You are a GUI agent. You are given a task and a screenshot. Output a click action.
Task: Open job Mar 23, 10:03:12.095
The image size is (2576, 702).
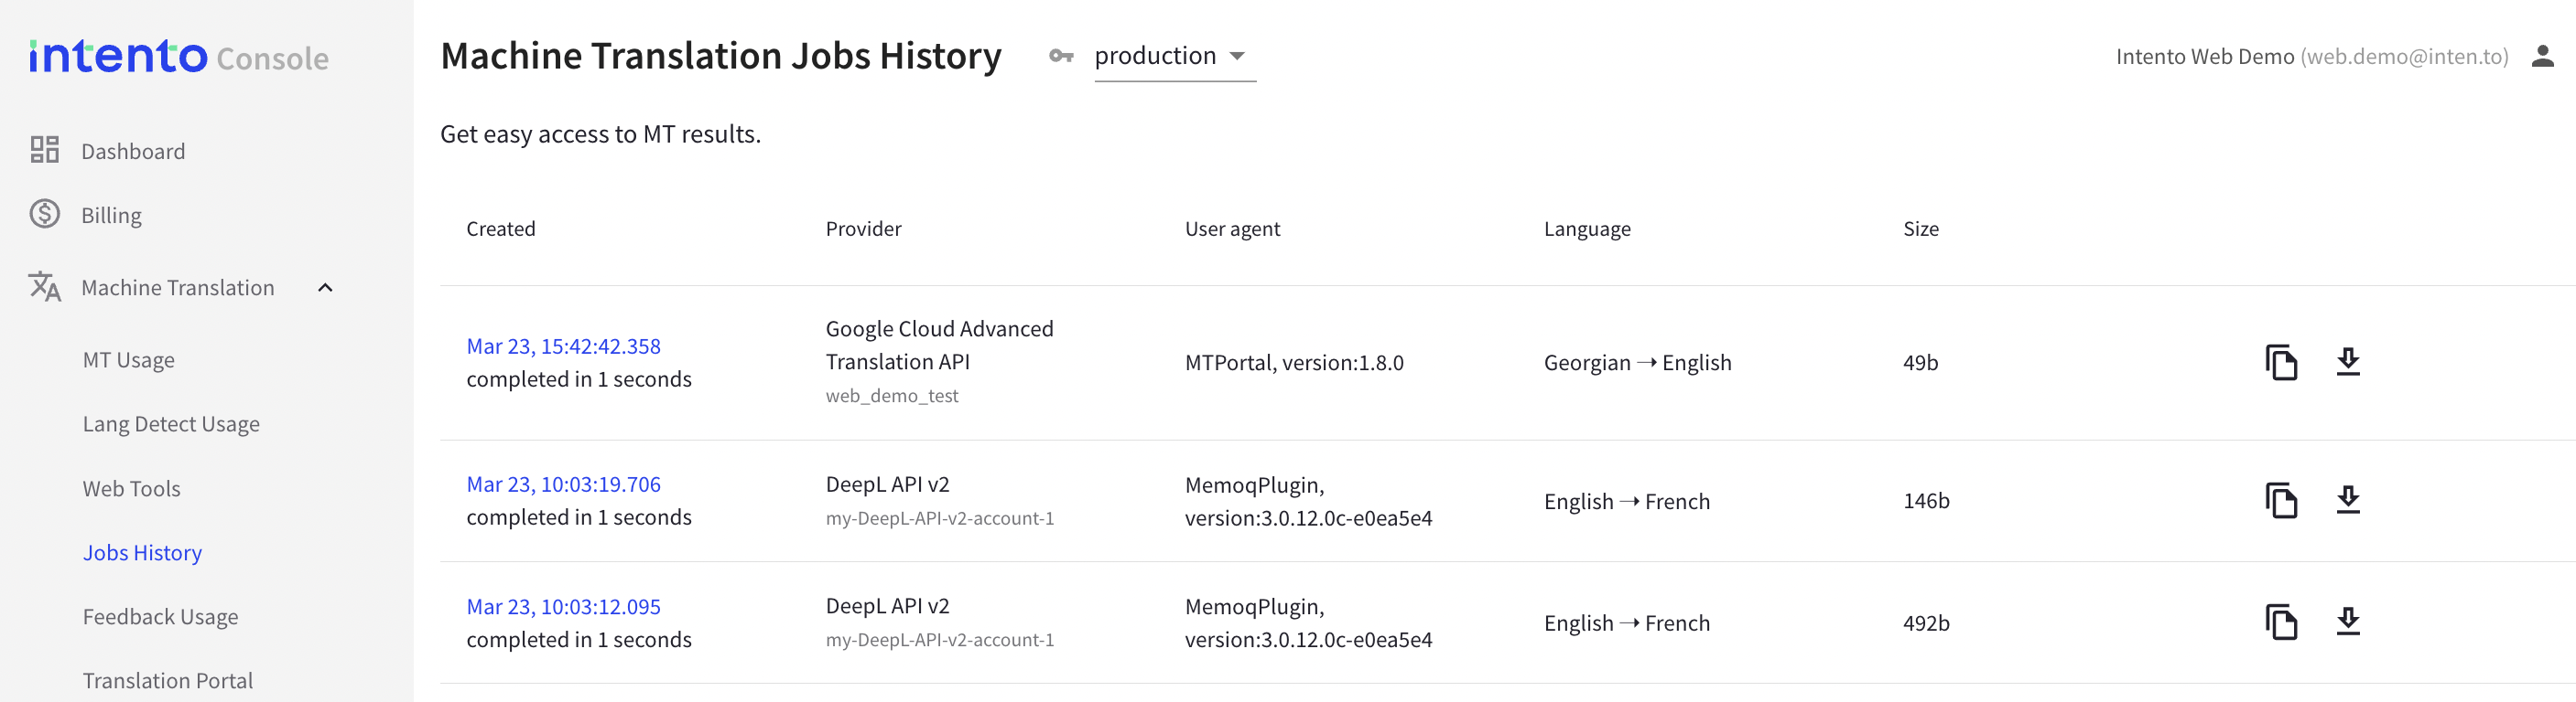(x=563, y=606)
